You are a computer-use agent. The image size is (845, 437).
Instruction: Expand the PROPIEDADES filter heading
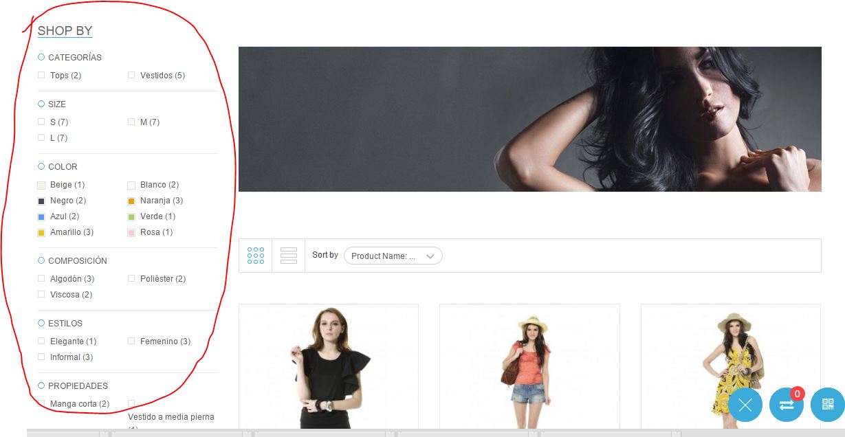click(78, 386)
